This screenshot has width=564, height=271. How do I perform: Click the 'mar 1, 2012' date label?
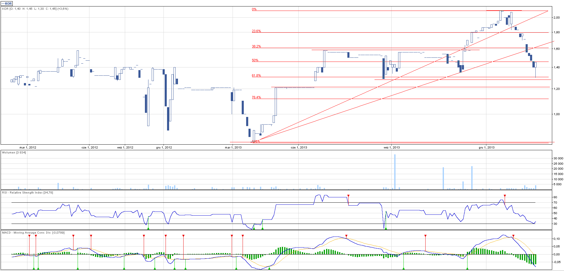(x=28, y=148)
